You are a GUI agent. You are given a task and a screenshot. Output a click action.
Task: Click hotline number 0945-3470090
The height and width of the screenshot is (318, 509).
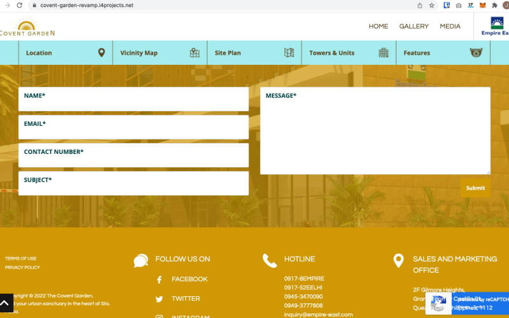(x=303, y=296)
